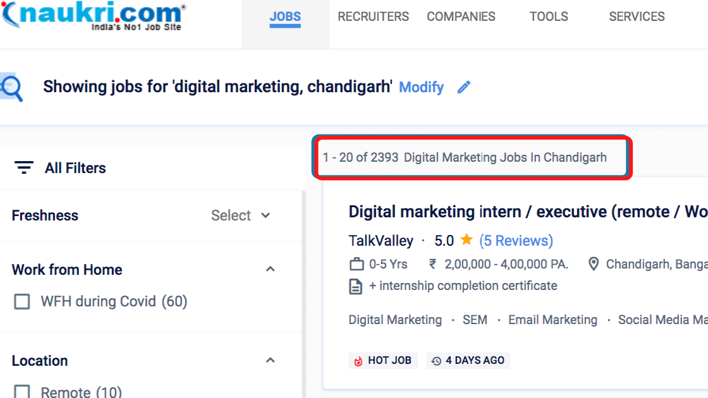708x398 pixels.
Task: Check the Remote location filter
Action: [x=21, y=392]
